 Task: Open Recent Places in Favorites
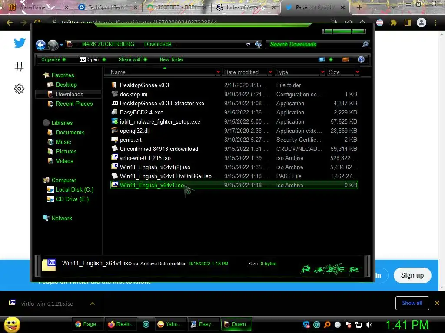point(74,104)
